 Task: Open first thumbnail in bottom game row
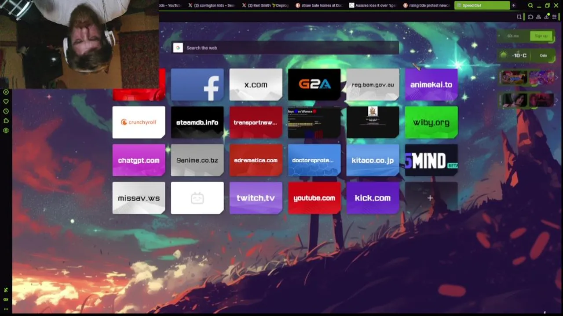click(x=514, y=100)
